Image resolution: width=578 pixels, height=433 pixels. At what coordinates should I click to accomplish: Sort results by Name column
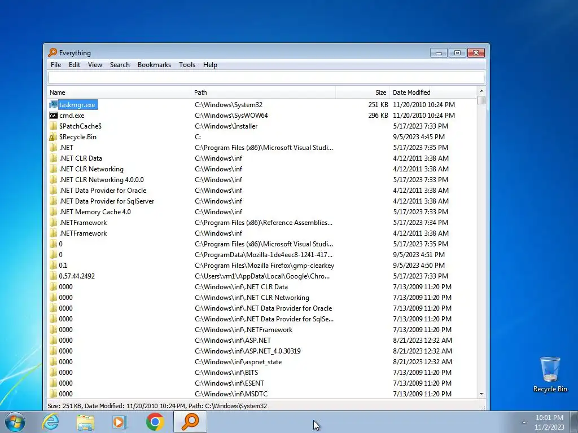coord(119,92)
